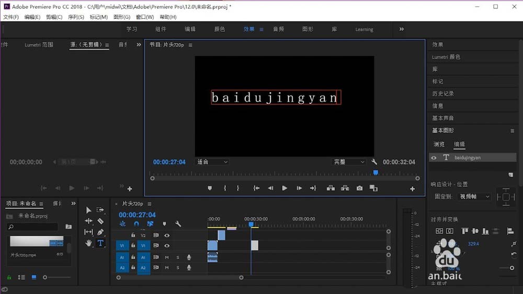
Task: Add a marker in the Program monitor
Action: (210, 188)
